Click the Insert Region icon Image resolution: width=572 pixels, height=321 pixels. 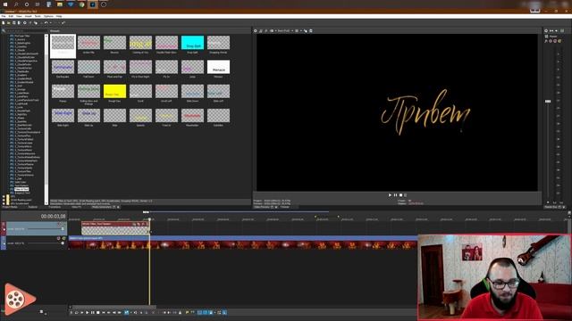coord(193,312)
